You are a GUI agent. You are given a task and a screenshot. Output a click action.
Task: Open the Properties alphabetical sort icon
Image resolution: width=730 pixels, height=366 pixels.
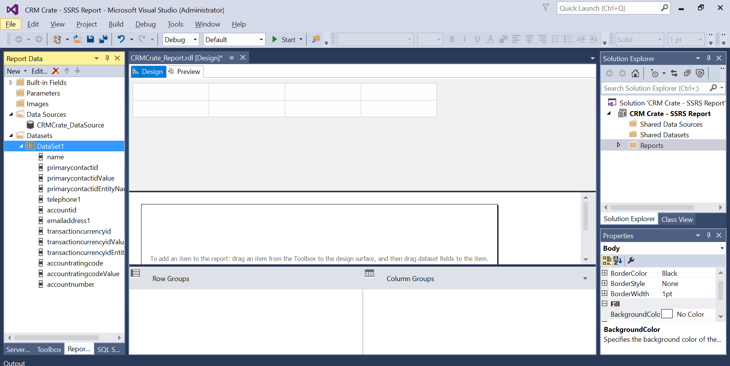coord(618,261)
